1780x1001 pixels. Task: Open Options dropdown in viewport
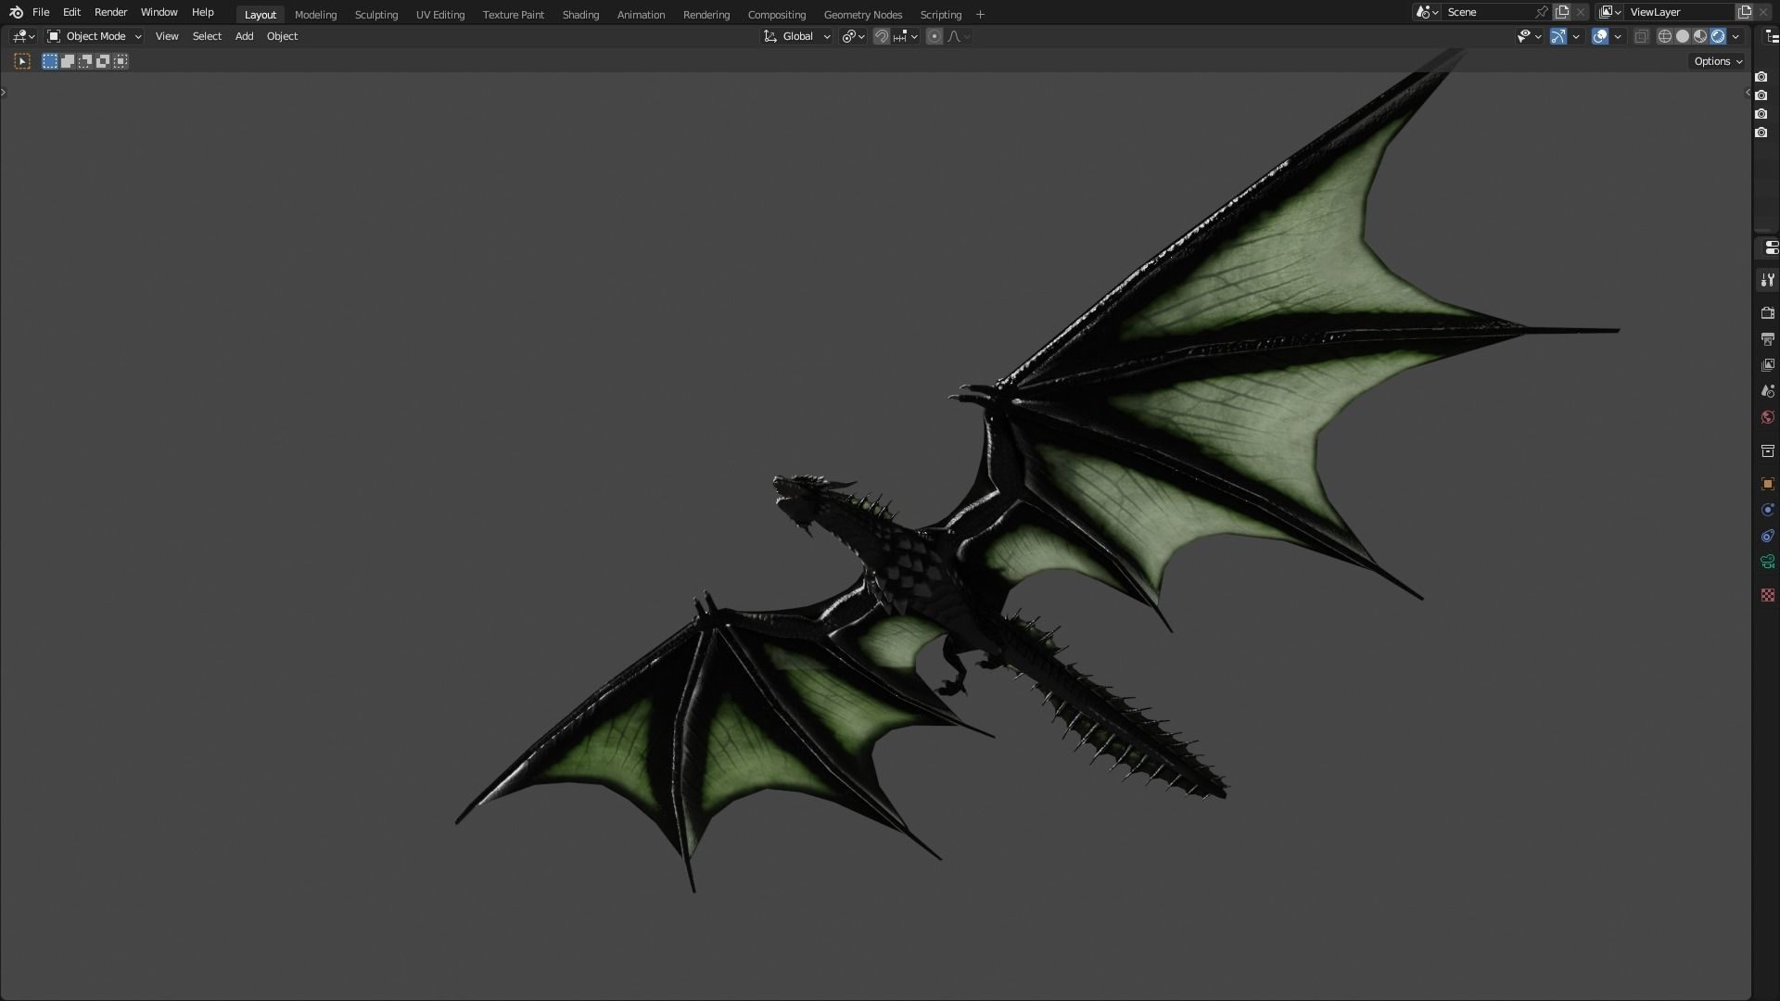1718,61
